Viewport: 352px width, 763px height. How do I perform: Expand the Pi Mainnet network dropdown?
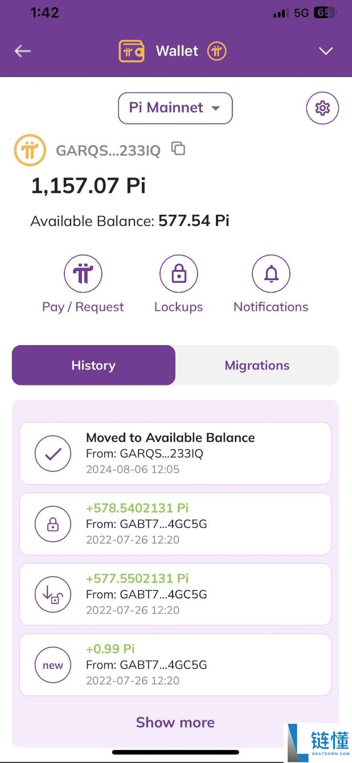[x=175, y=108]
